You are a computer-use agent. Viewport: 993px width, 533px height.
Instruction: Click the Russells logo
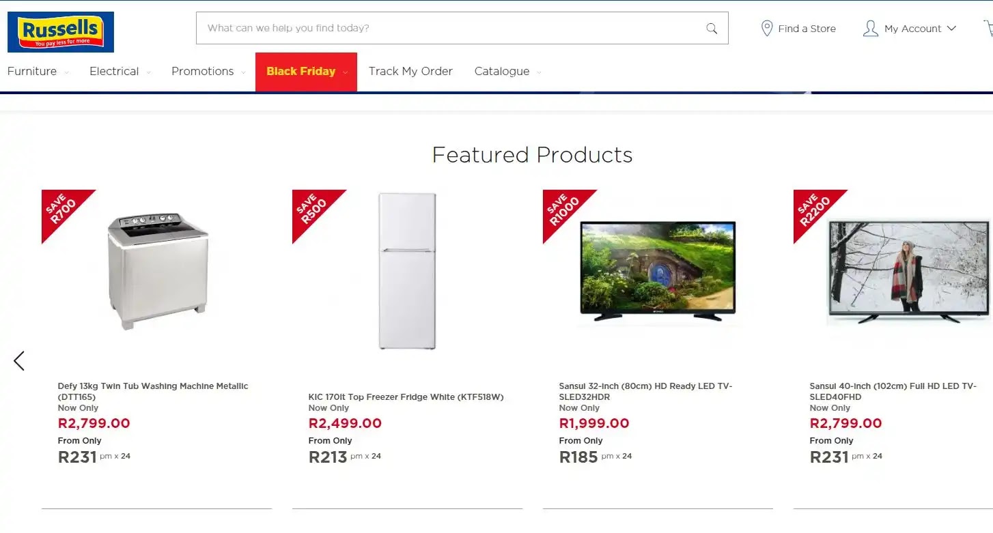(60, 31)
